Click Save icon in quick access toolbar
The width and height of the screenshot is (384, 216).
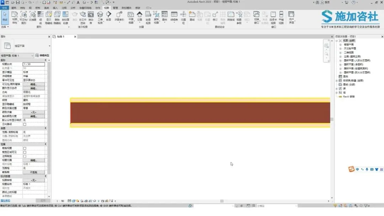coord(18,2)
